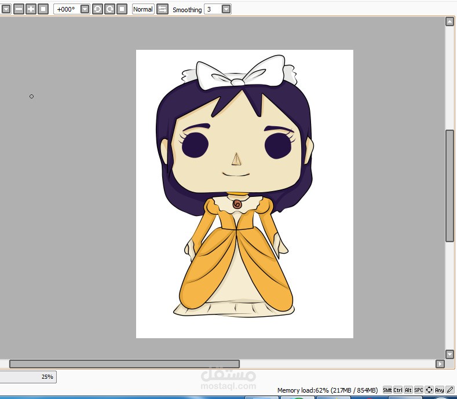Zoom out with the minus button

(x=19, y=9)
